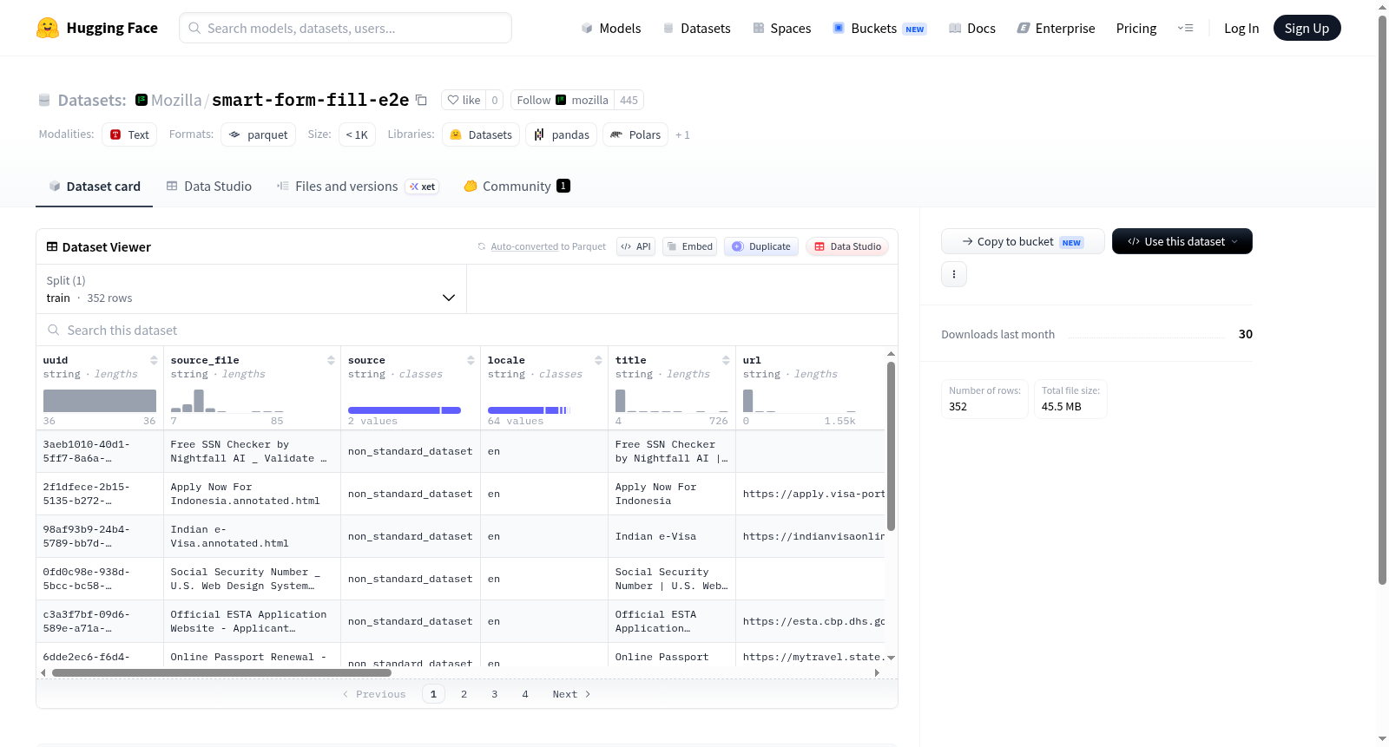The width and height of the screenshot is (1389, 747).
Task: Focus the Search this dataset field
Action: 467,330
